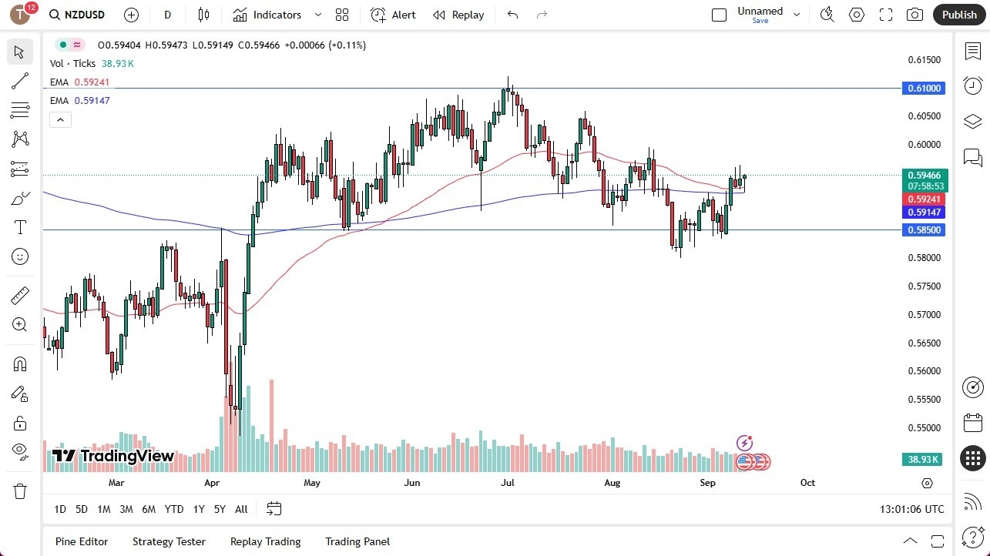The height and width of the screenshot is (556, 990).
Task: Open the Indicators dropdown arrow
Action: 317,15
